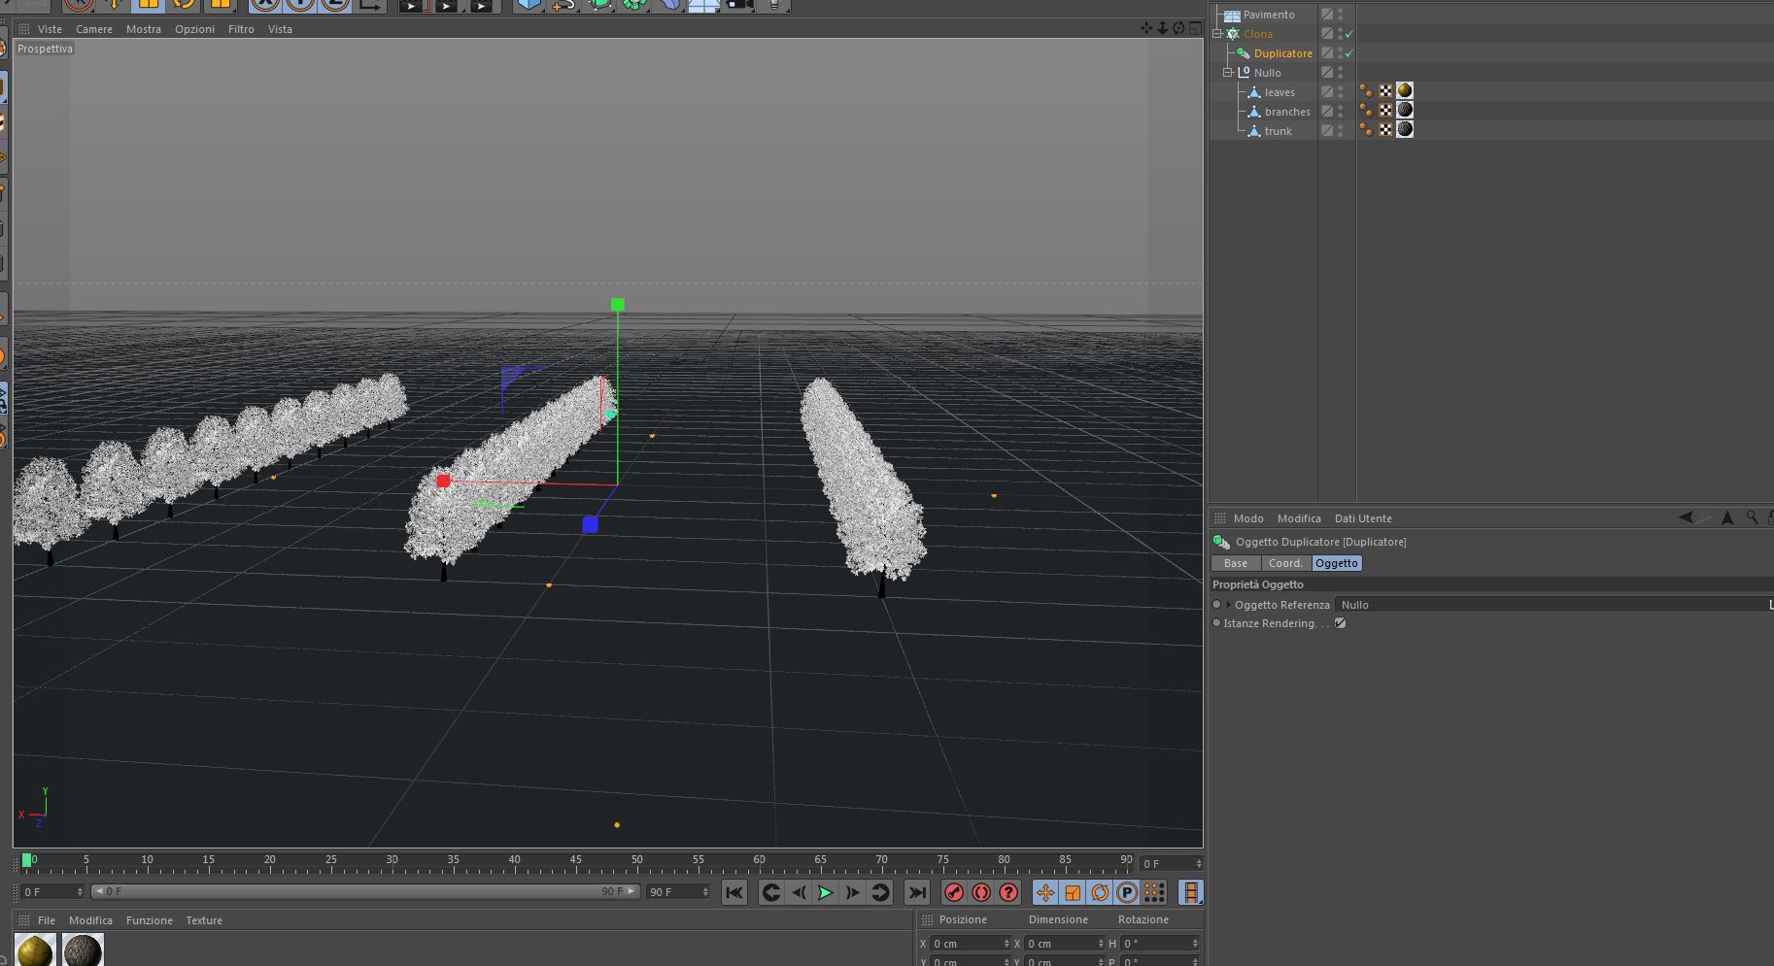The image size is (1774, 966).
Task: Toggle automatic keyframing
Action: click(981, 892)
